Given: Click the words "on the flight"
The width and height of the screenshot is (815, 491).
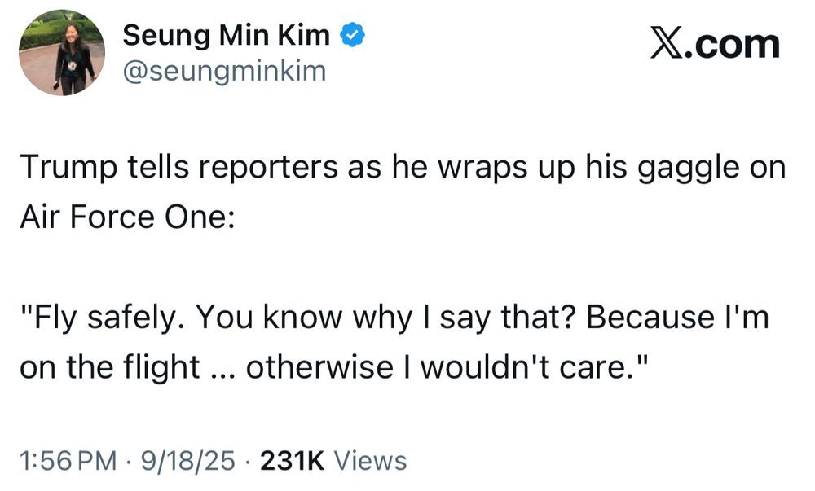Looking at the screenshot, I should click(110, 368).
